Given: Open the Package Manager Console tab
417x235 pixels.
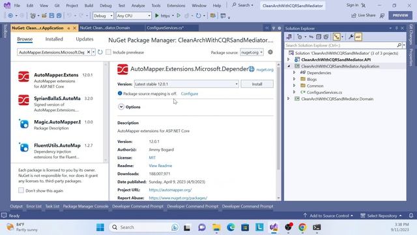Looking at the screenshot, I should [x=85, y=206].
